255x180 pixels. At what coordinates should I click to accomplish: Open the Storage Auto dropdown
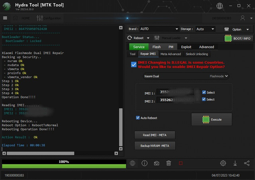coord(205,29)
